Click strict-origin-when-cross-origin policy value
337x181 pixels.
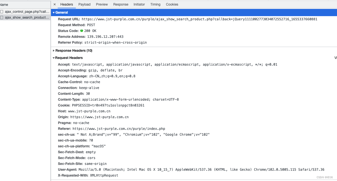pyautogui.click(x=115, y=43)
